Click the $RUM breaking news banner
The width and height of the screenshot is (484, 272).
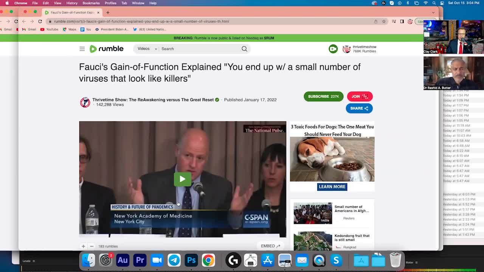(x=224, y=38)
